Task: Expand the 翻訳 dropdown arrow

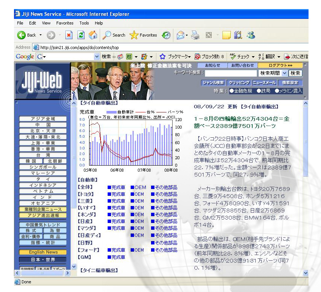Action: tap(279, 57)
